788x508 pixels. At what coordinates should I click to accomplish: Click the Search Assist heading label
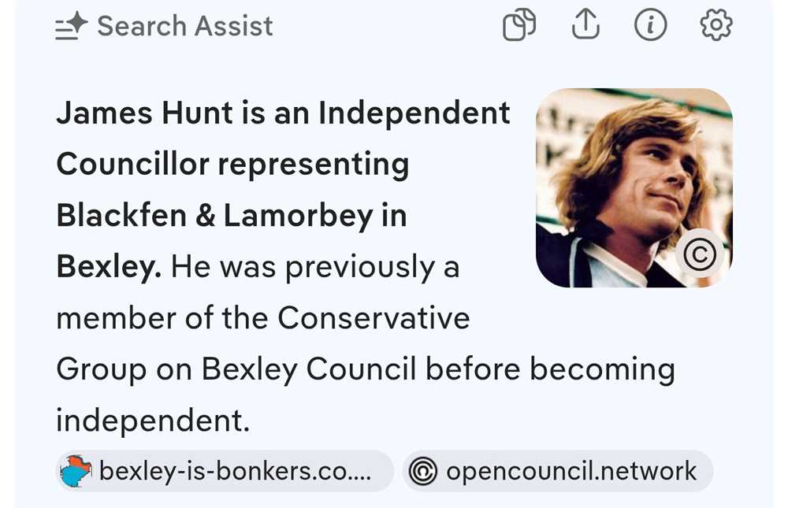pos(184,27)
